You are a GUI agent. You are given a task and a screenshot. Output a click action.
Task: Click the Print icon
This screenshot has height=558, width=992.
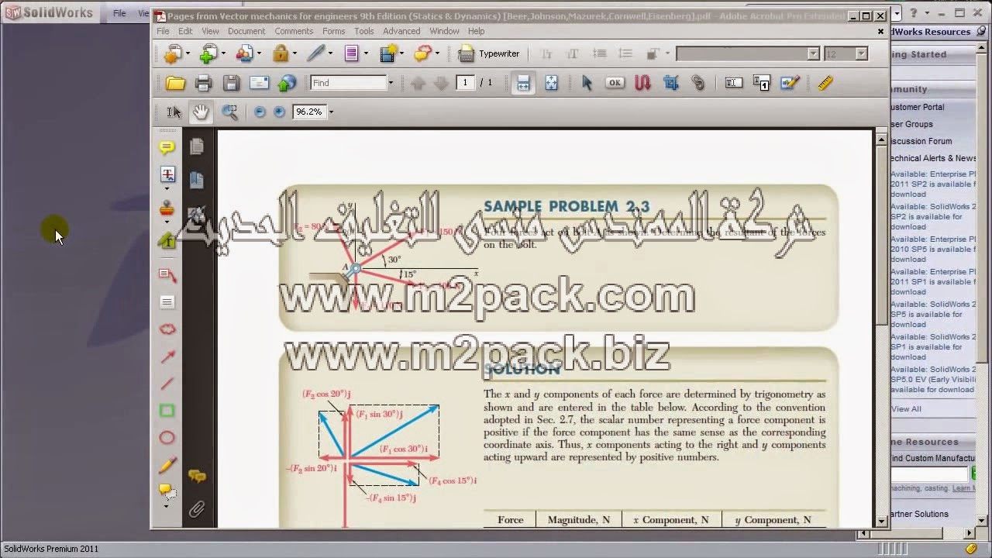(x=203, y=83)
